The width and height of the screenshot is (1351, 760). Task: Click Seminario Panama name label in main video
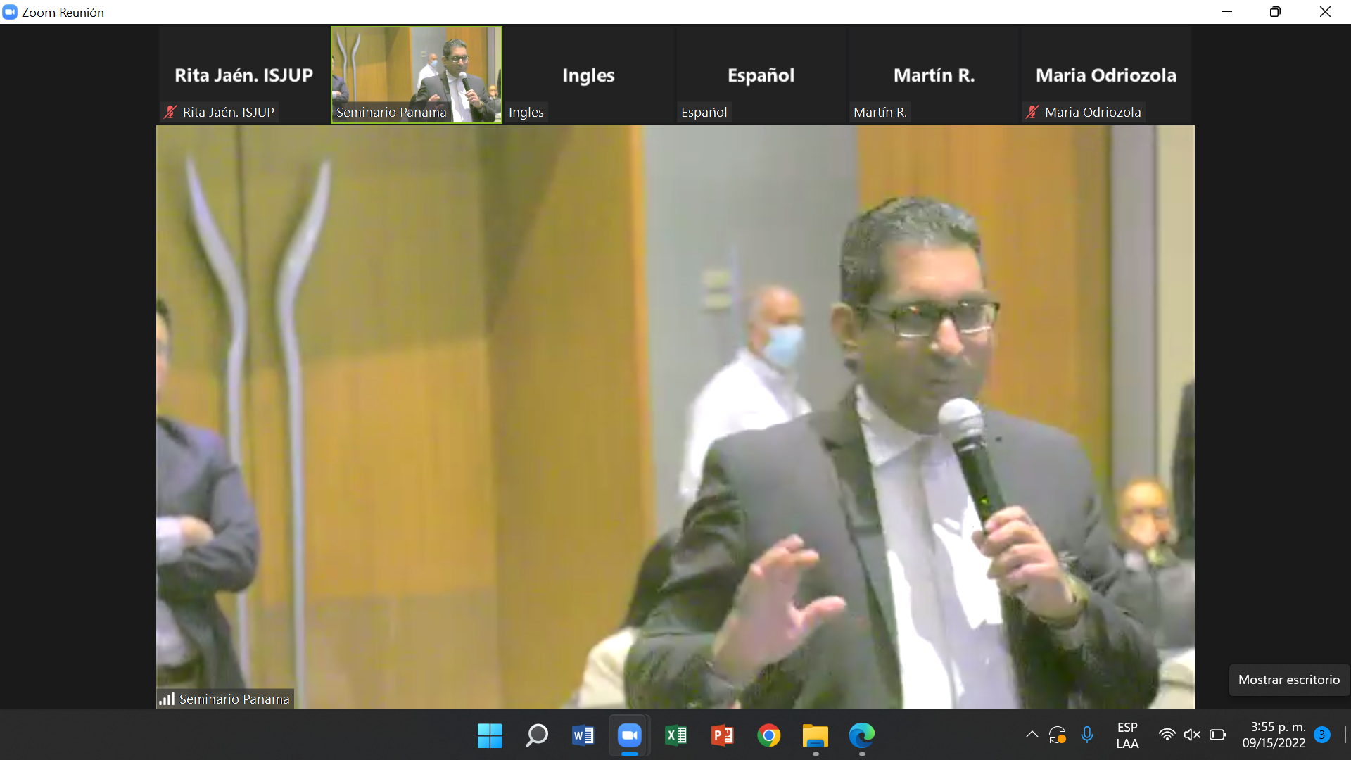(234, 699)
